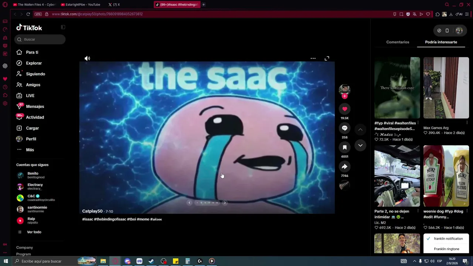Share the post using the arrow icon
Image resolution: width=473 pixels, height=266 pixels.
click(344, 167)
